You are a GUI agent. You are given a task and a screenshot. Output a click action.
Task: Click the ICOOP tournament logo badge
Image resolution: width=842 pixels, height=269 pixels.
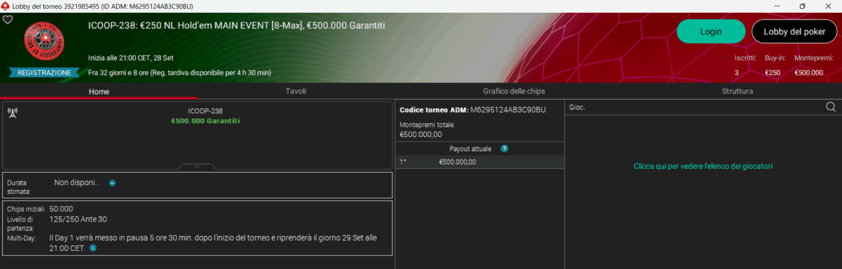(x=44, y=41)
